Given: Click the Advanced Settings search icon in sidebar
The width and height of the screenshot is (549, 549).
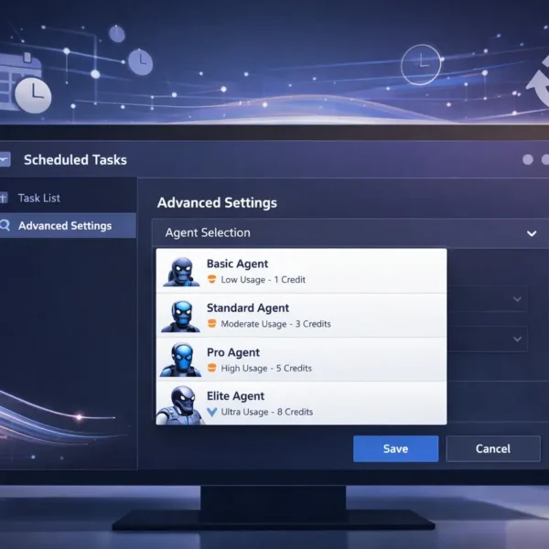Looking at the screenshot, I should click(5, 225).
